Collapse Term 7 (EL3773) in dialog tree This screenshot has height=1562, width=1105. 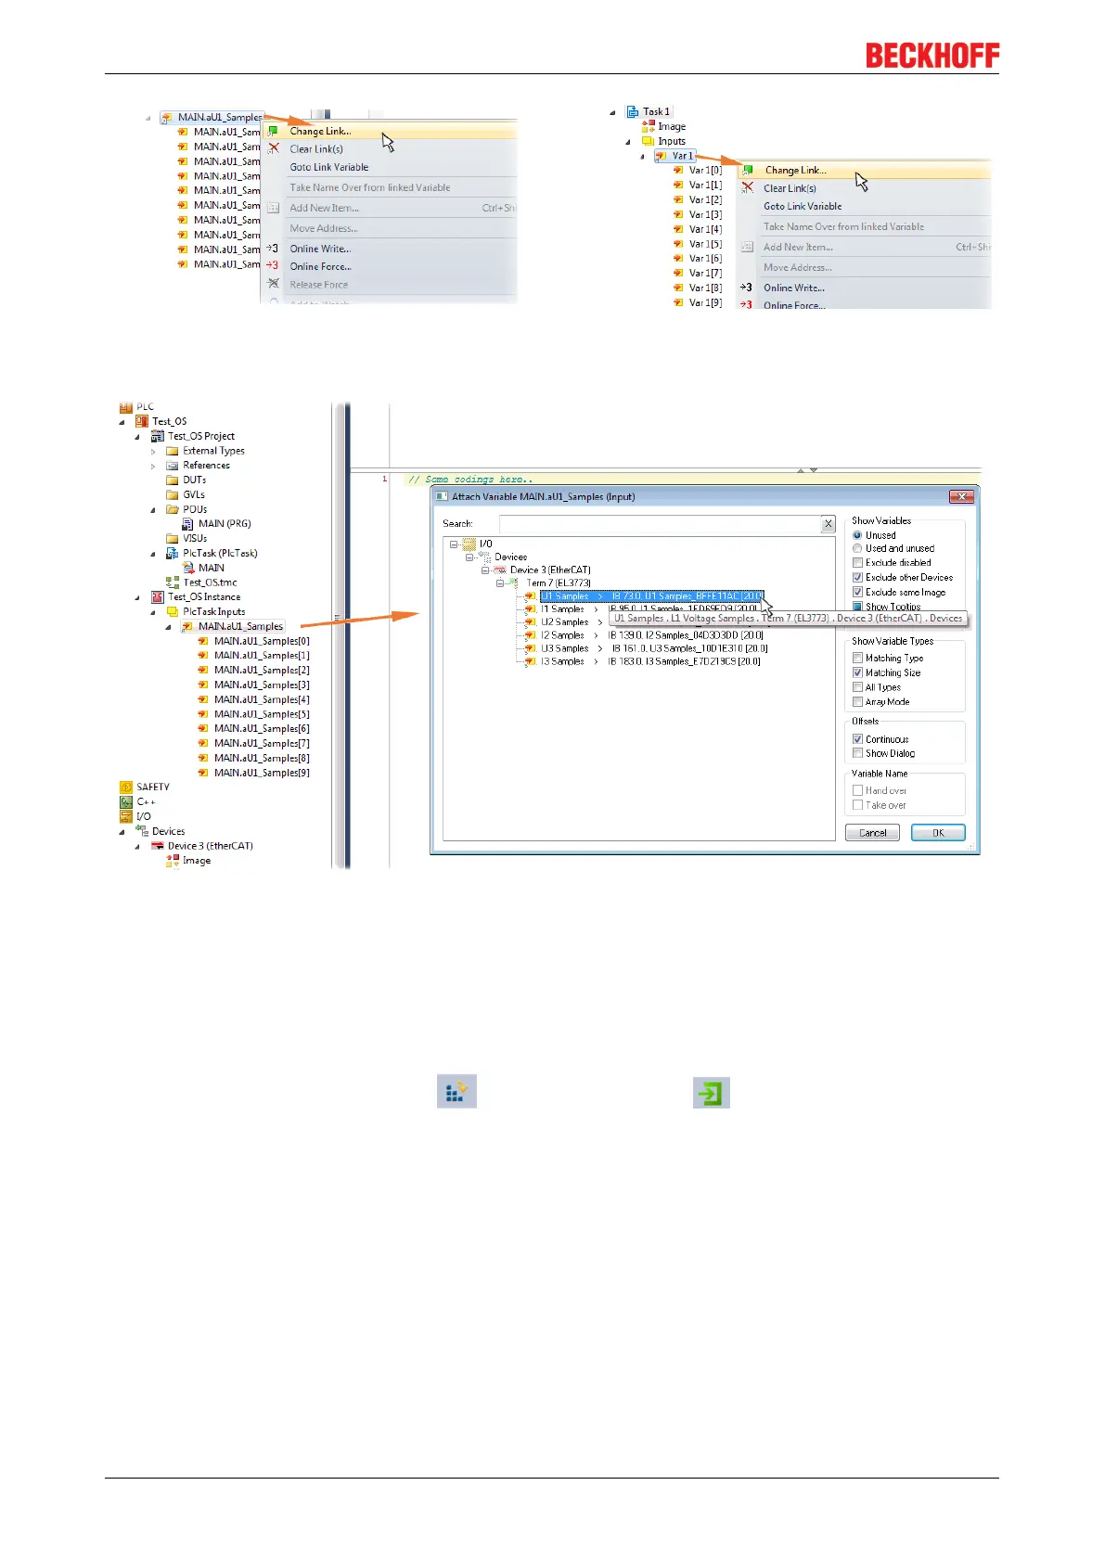pos(500,583)
